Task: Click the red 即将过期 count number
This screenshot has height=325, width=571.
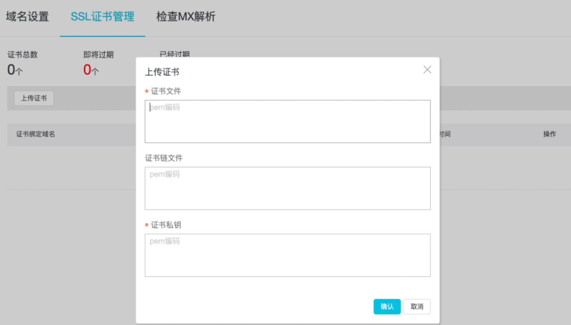Action: click(87, 70)
